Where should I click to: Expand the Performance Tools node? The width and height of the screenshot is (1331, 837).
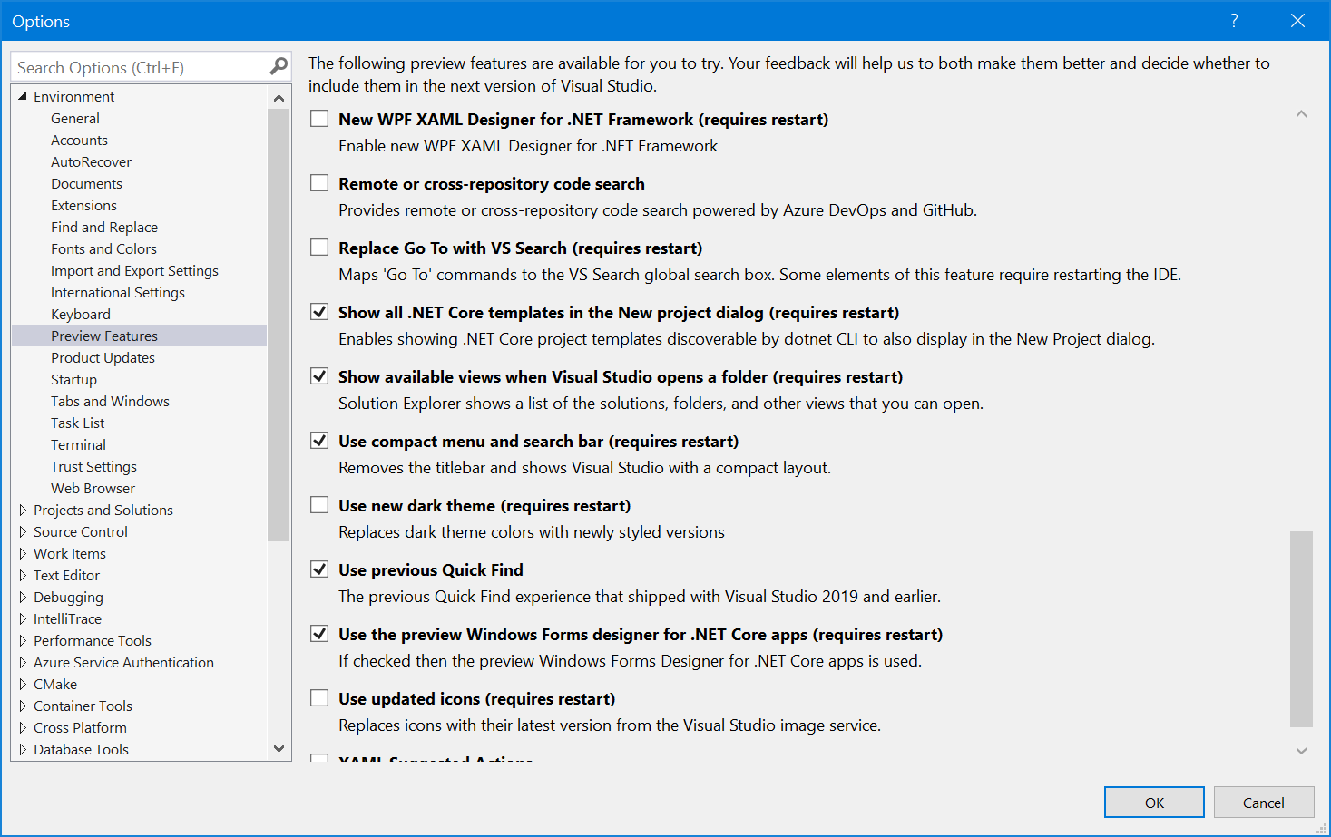[23, 640]
